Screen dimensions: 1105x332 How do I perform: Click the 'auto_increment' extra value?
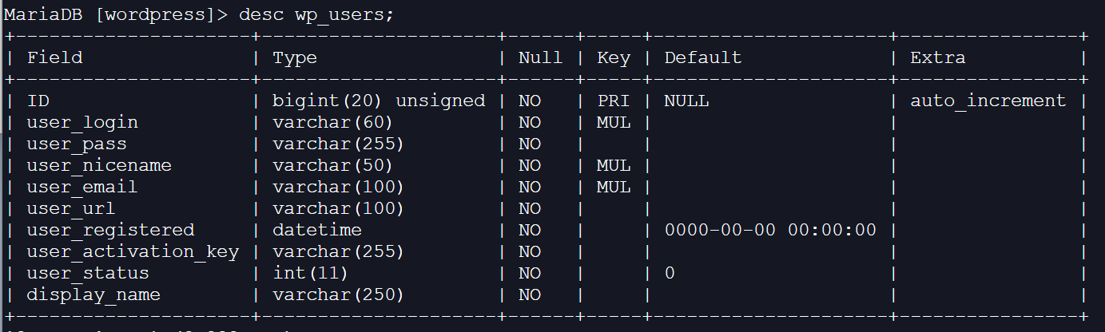(x=988, y=101)
